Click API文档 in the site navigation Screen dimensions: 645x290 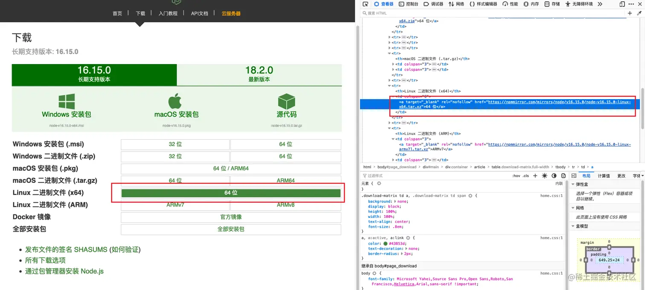pyautogui.click(x=199, y=13)
